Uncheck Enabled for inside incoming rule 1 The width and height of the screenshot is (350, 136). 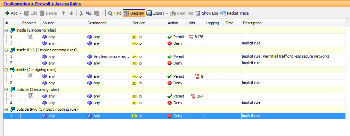tap(31, 36)
